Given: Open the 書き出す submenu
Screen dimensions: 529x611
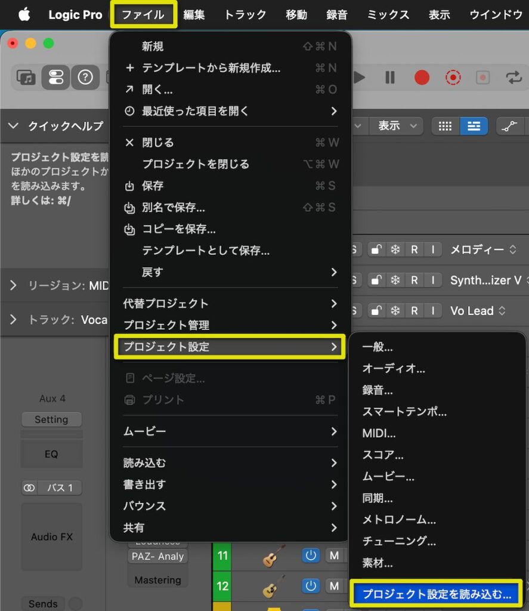Looking at the screenshot, I should click(230, 485).
